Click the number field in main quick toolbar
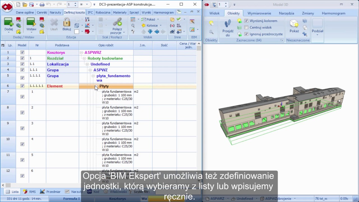Screen dimensions: 359x202 click(72, 4)
